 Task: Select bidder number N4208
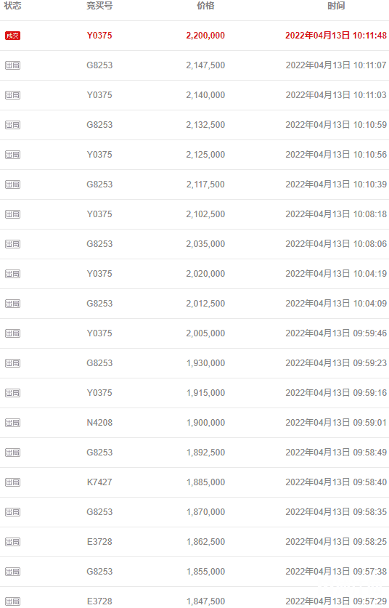coord(99,423)
